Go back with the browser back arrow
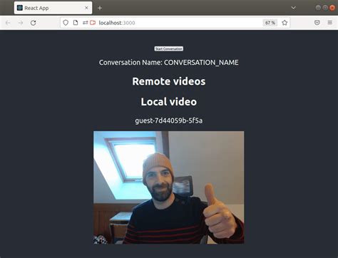The width and height of the screenshot is (338, 258). (8, 23)
